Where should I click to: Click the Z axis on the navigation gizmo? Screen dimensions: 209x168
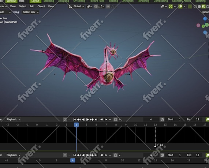(205, 19)
